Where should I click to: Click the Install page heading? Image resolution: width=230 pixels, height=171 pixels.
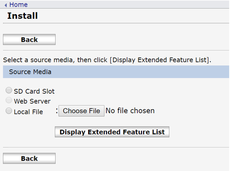tap(22, 16)
